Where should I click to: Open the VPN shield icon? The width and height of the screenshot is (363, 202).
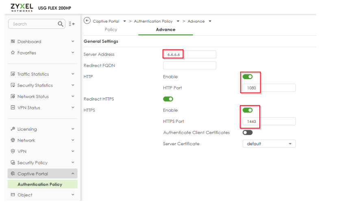pos(13,151)
